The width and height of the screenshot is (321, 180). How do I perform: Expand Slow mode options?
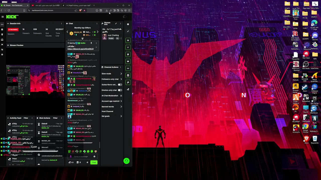pyautogui.click(x=121, y=73)
